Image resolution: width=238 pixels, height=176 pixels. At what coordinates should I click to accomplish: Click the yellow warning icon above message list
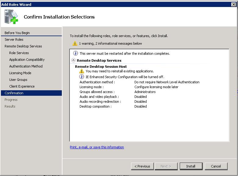click(75, 43)
